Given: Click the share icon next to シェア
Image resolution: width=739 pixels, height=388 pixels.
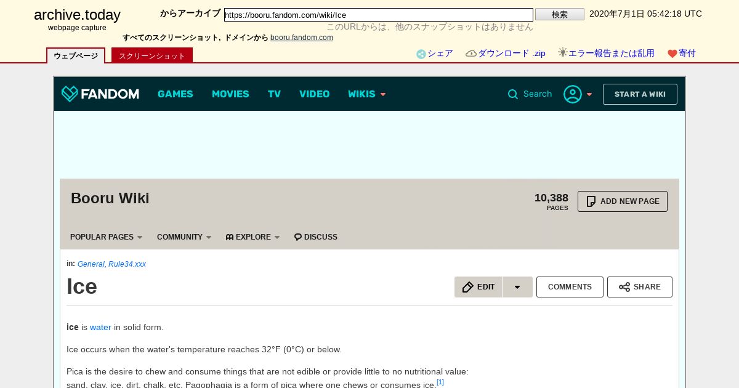Looking at the screenshot, I should (x=421, y=54).
